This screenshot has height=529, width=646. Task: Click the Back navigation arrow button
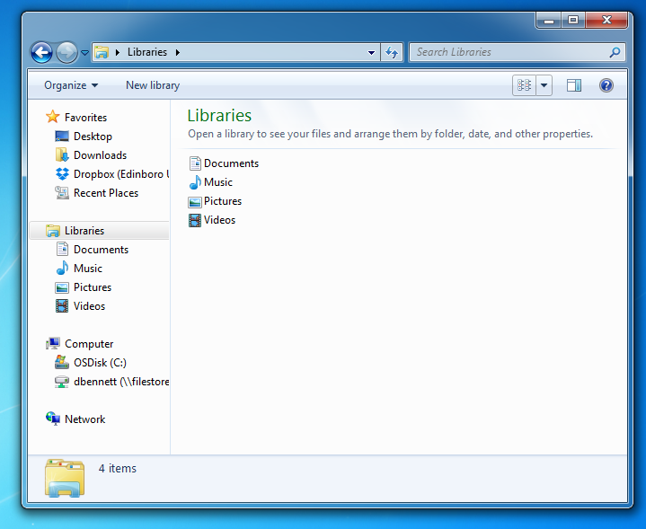coord(41,53)
